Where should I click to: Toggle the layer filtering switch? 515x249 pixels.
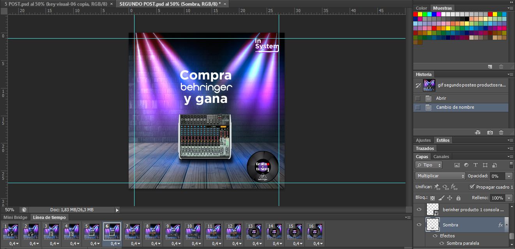pyautogui.click(x=511, y=164)
